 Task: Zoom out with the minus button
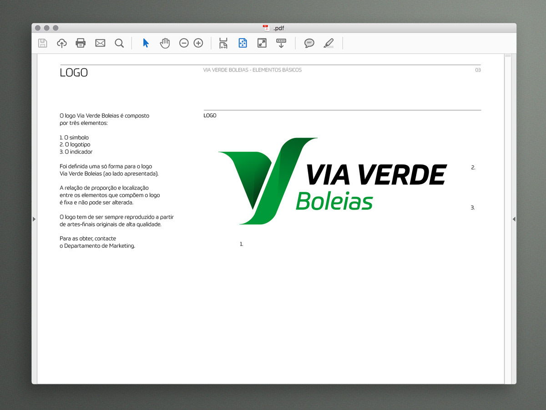click(x=184, y=43)
